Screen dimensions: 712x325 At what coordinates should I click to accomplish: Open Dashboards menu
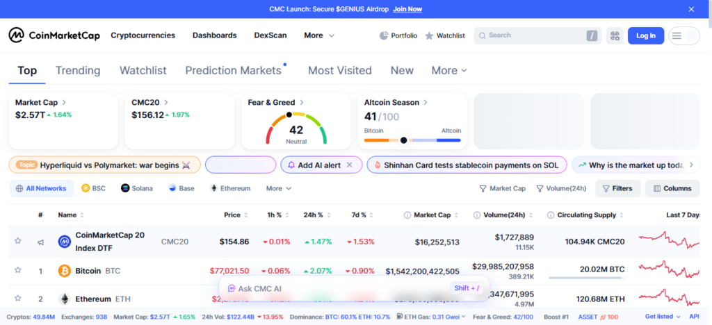214,35
